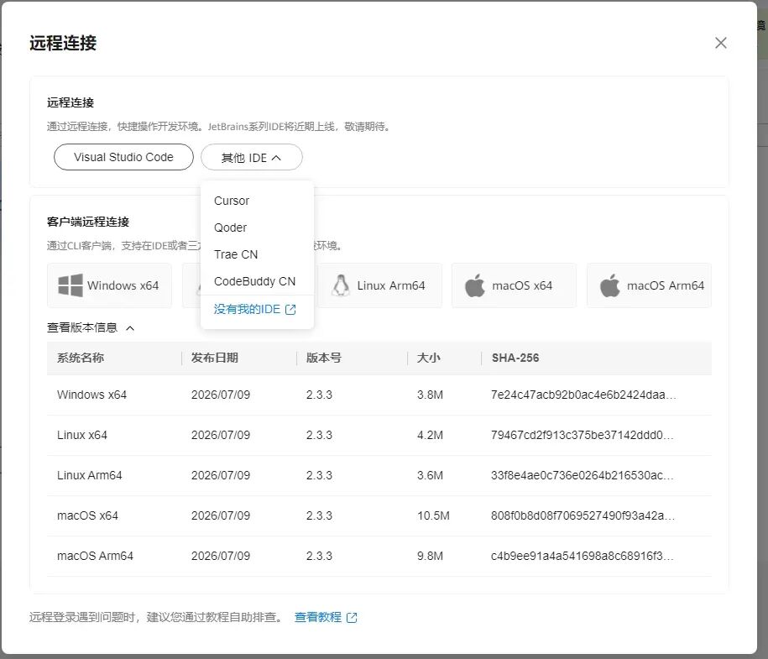Click the 4.2M size value
Image resolution: width=768 pixels, height=659 pixels.
point(430,435)
